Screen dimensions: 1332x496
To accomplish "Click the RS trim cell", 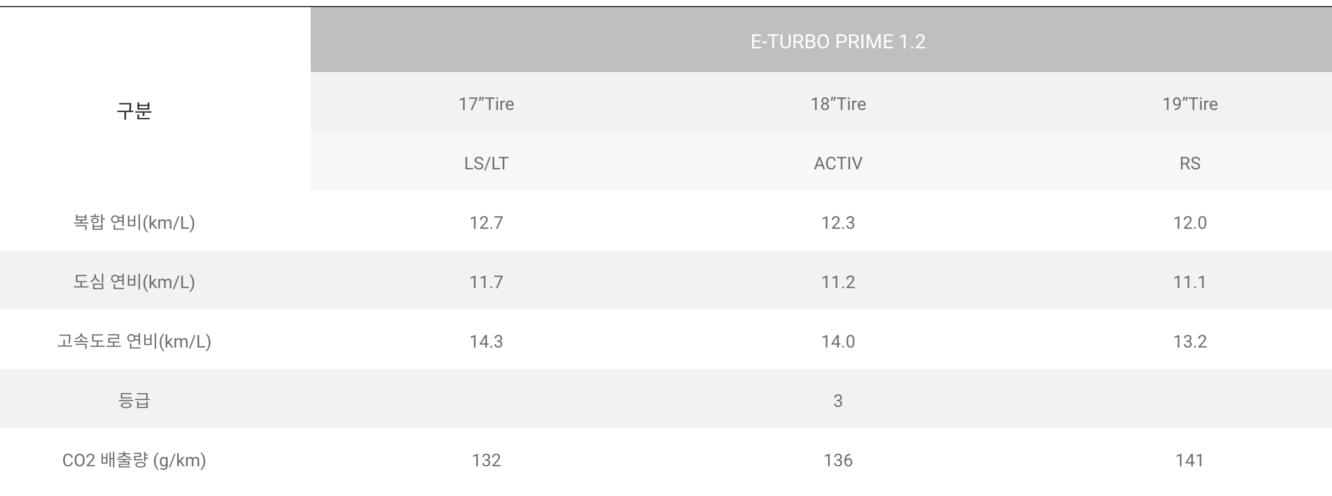I will pos(1190,163).
